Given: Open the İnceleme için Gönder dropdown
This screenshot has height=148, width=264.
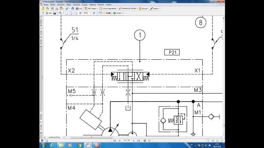Looking at the screenshot, I should (x=128, y=9).
